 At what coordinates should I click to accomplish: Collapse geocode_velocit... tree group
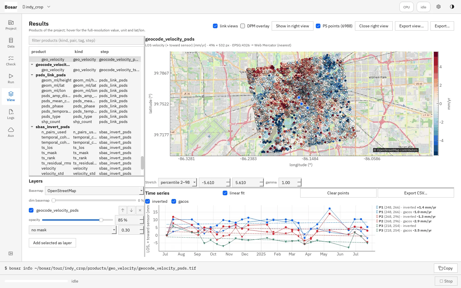point(32,65)
